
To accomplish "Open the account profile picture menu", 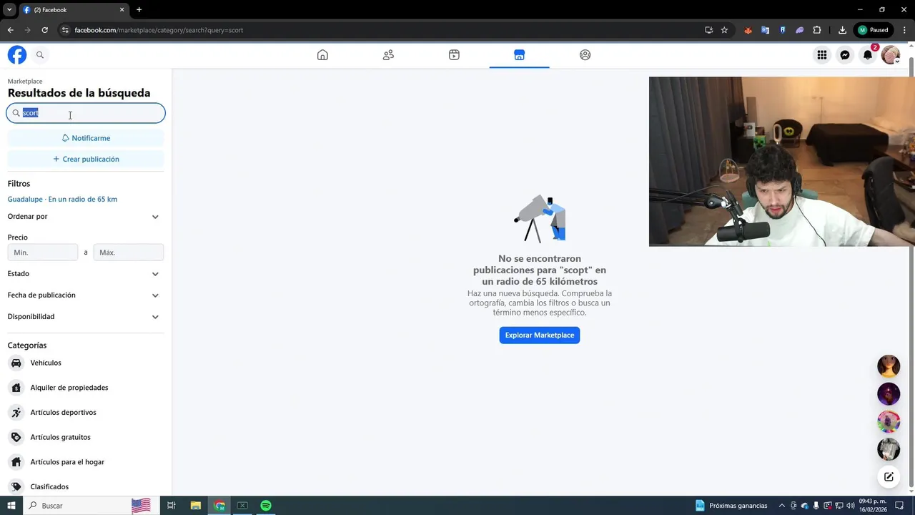I will [x=891, y=55].
